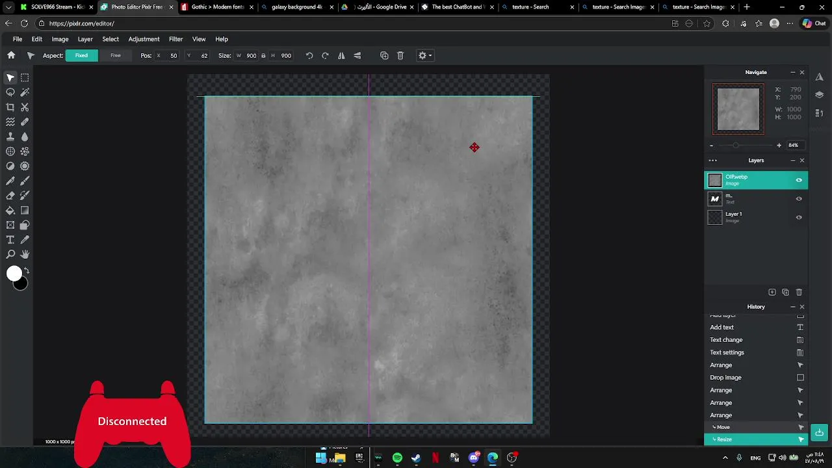Click the Drop image history entry
The width and height of the screenshot is (832, 468).
(x=756, y=378)
